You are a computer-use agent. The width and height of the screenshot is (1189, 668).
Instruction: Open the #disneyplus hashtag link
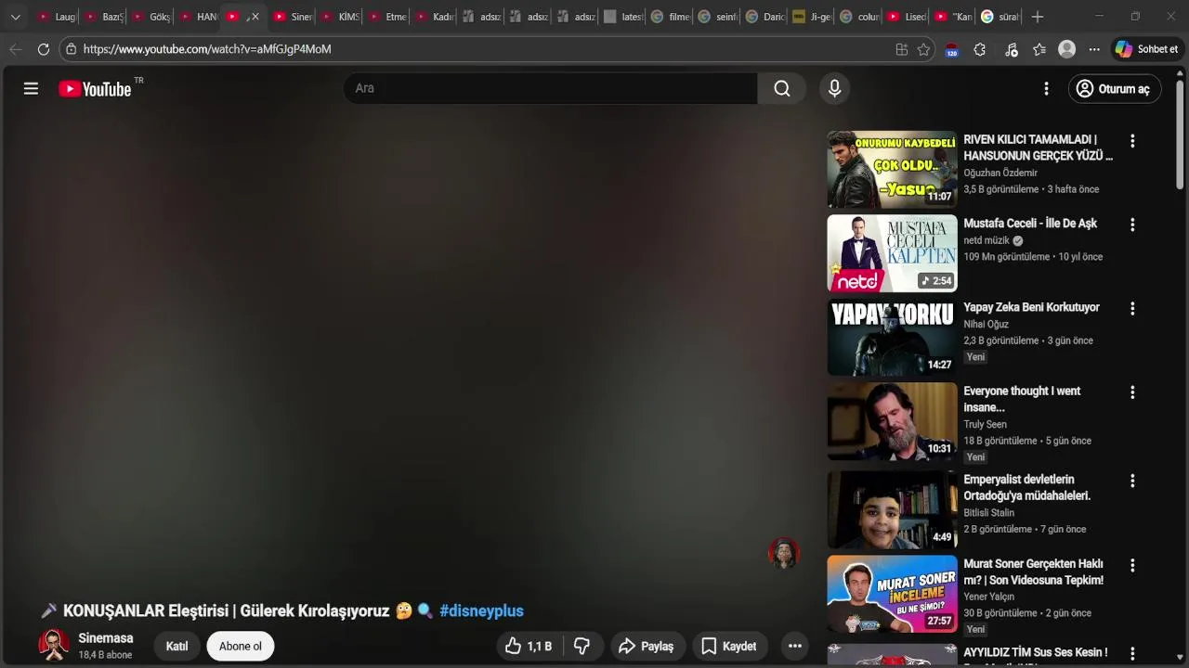[481, 610]
